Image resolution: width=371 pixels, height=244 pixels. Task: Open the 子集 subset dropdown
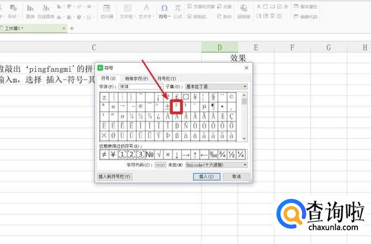pyautogui.click(x=217, y=87)
